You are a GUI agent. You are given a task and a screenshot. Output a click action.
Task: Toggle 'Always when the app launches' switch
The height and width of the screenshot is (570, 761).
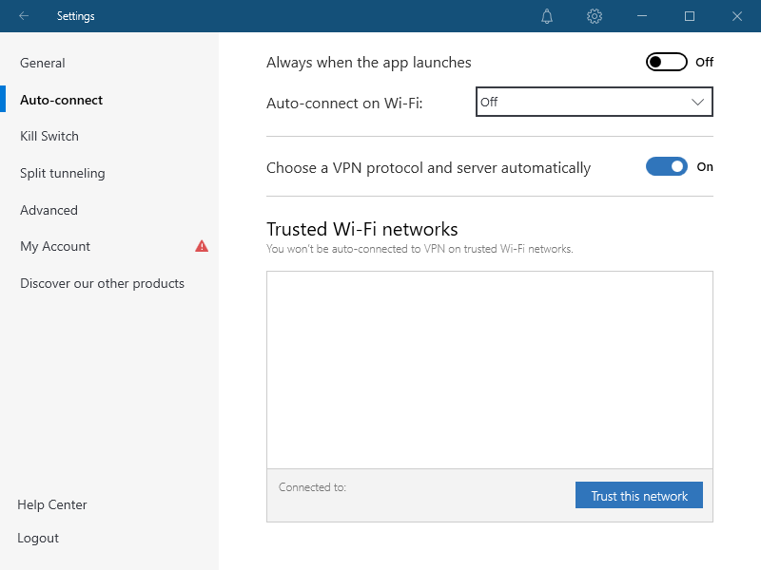click(667, 62)
